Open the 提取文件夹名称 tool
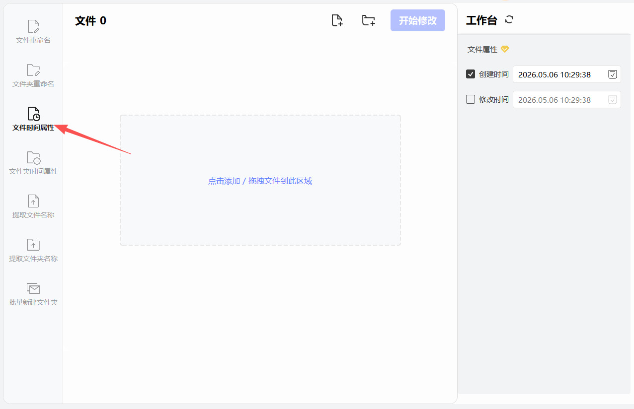The image size is (634, 409). pos(33,251)
